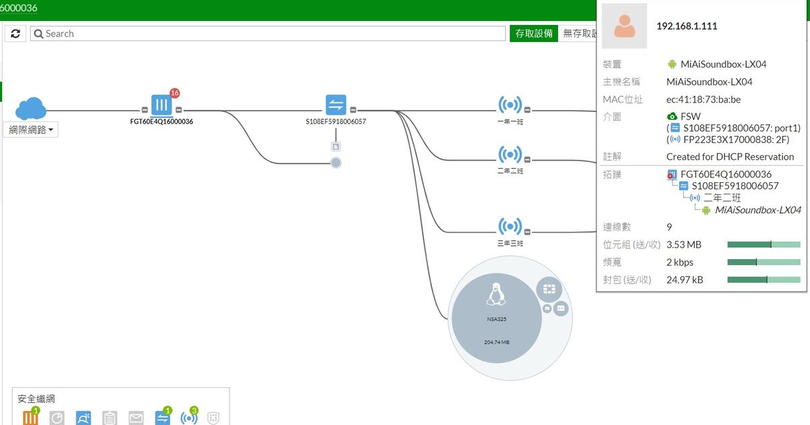Click the FGT60E4Q16000036 link in tooltip topology

726,174
